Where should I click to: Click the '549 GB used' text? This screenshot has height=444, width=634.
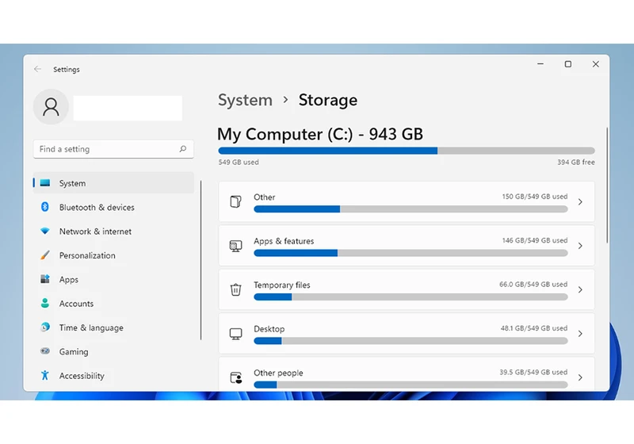(x=239, y=163)
